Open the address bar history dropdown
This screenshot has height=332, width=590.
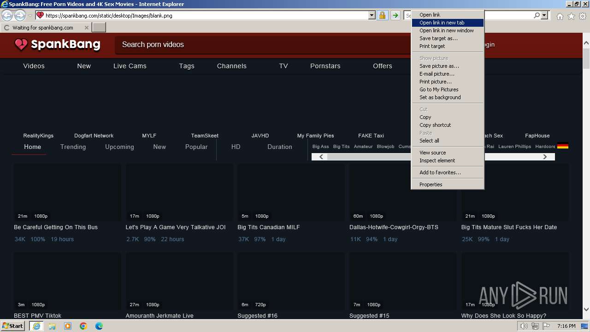372,16
